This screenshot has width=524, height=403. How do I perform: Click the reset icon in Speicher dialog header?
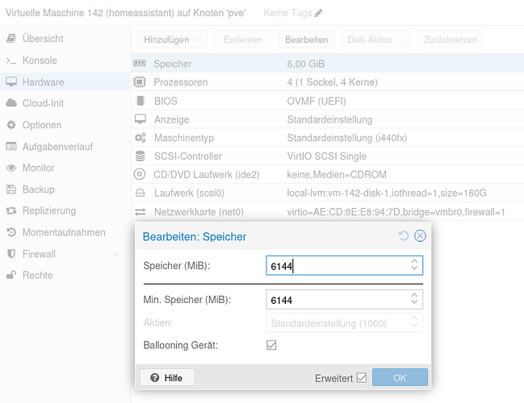pos(404,236)
